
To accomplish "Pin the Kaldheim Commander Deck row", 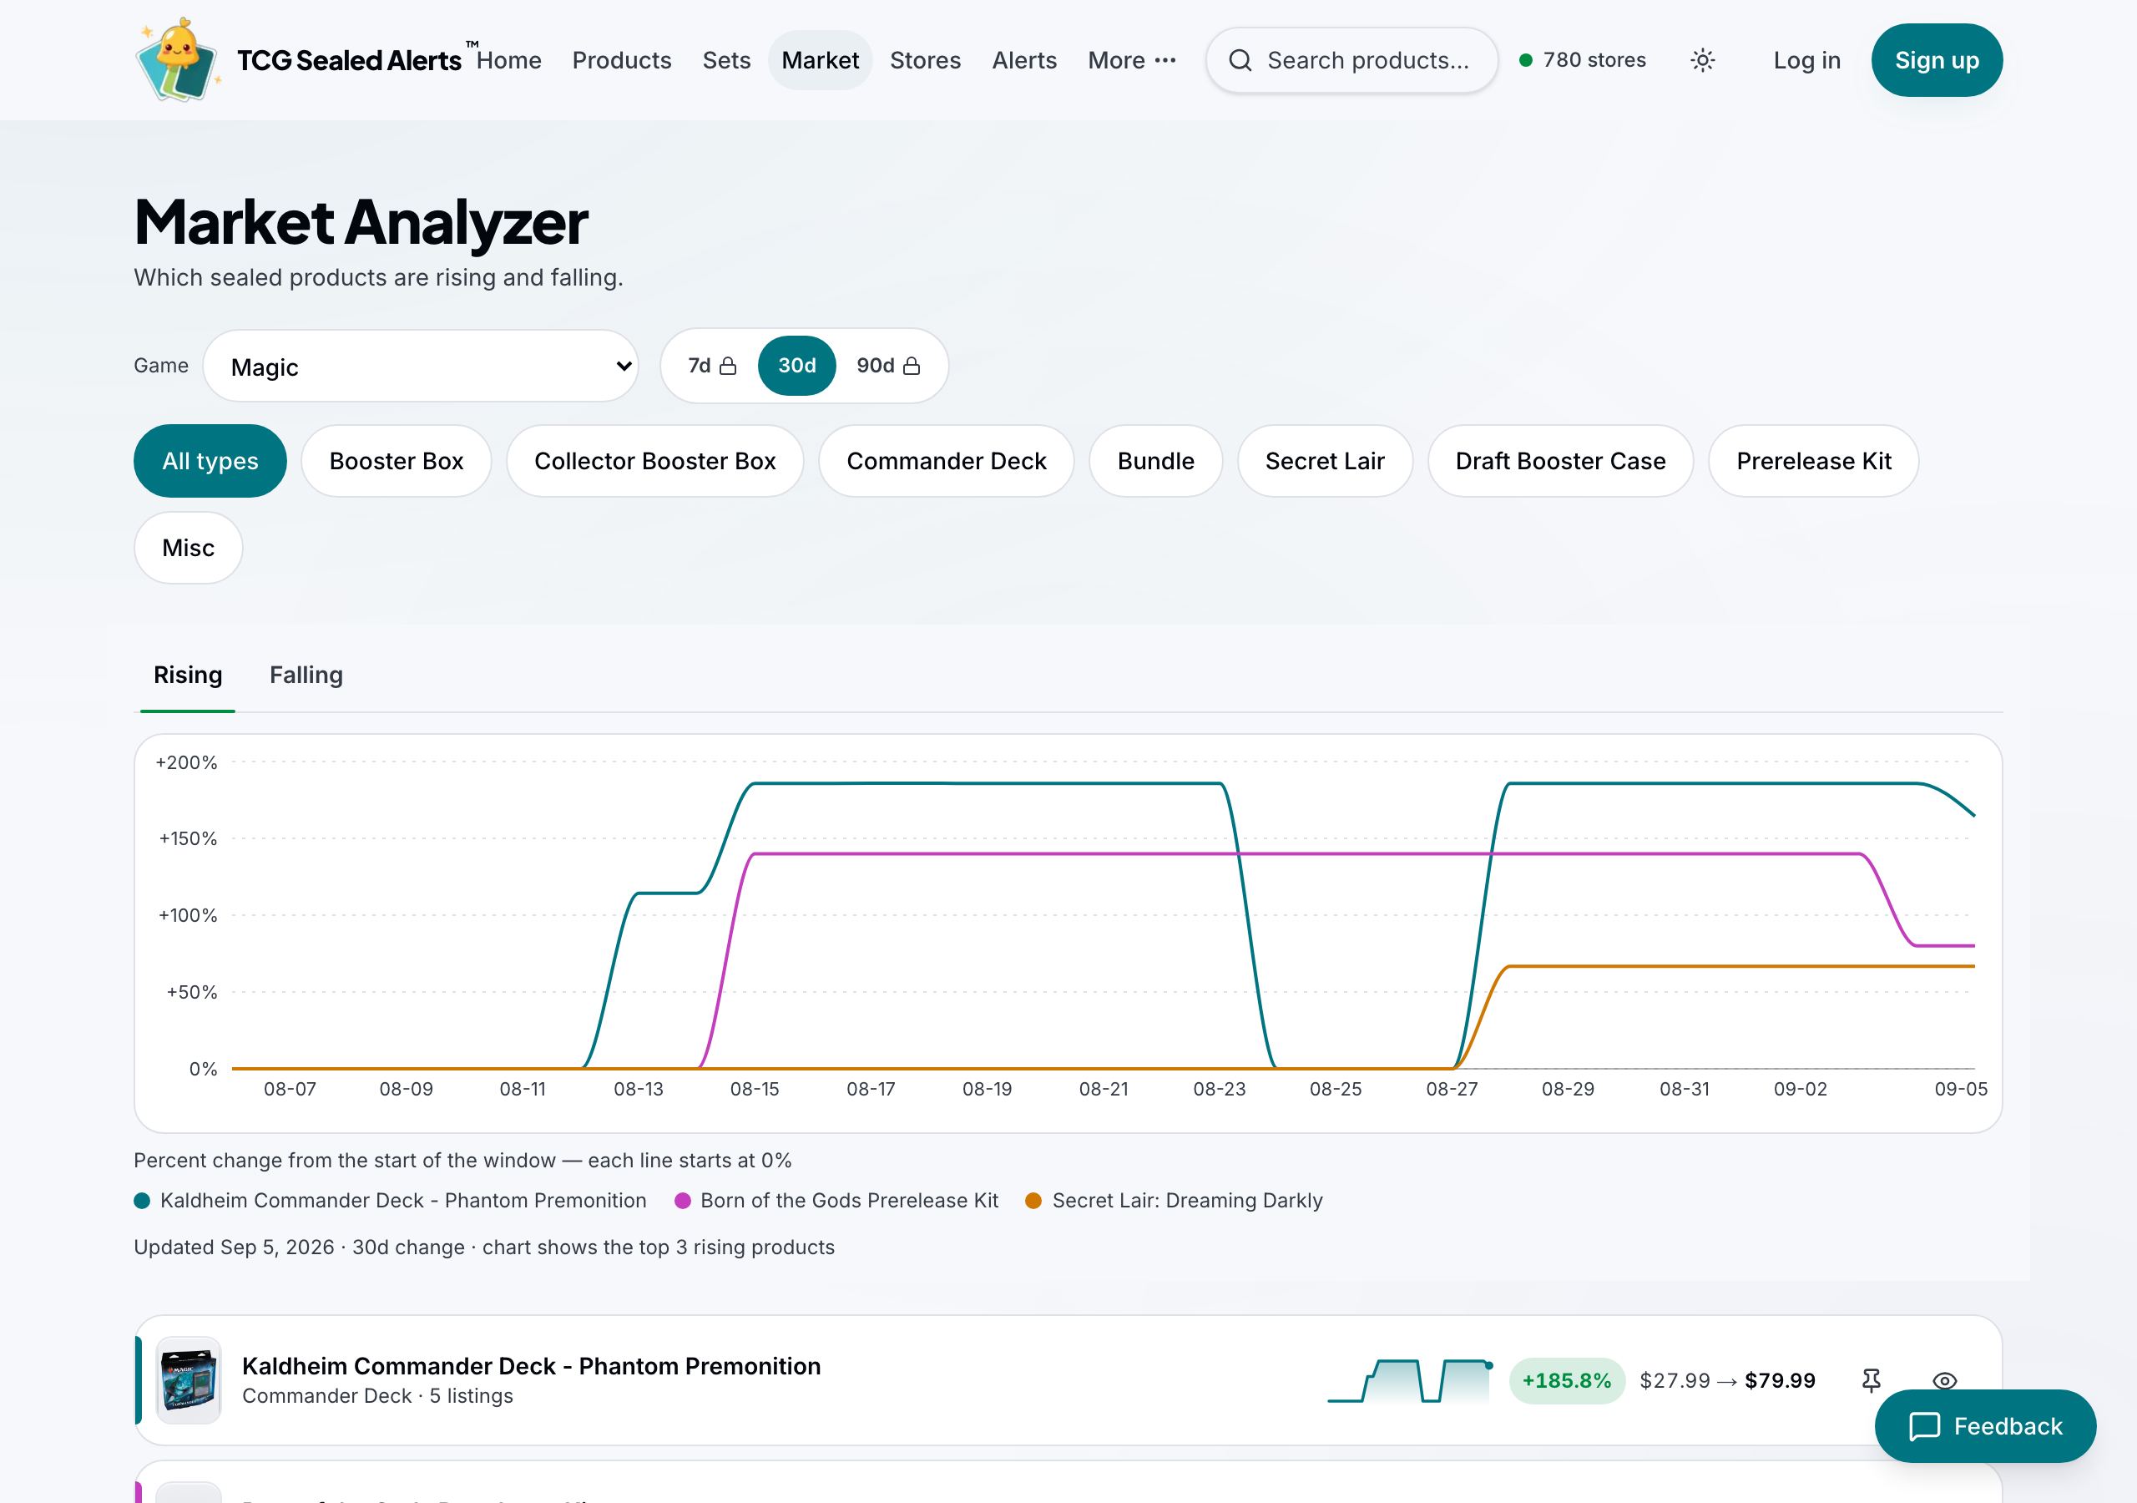I will [x=1871, y=1380].
